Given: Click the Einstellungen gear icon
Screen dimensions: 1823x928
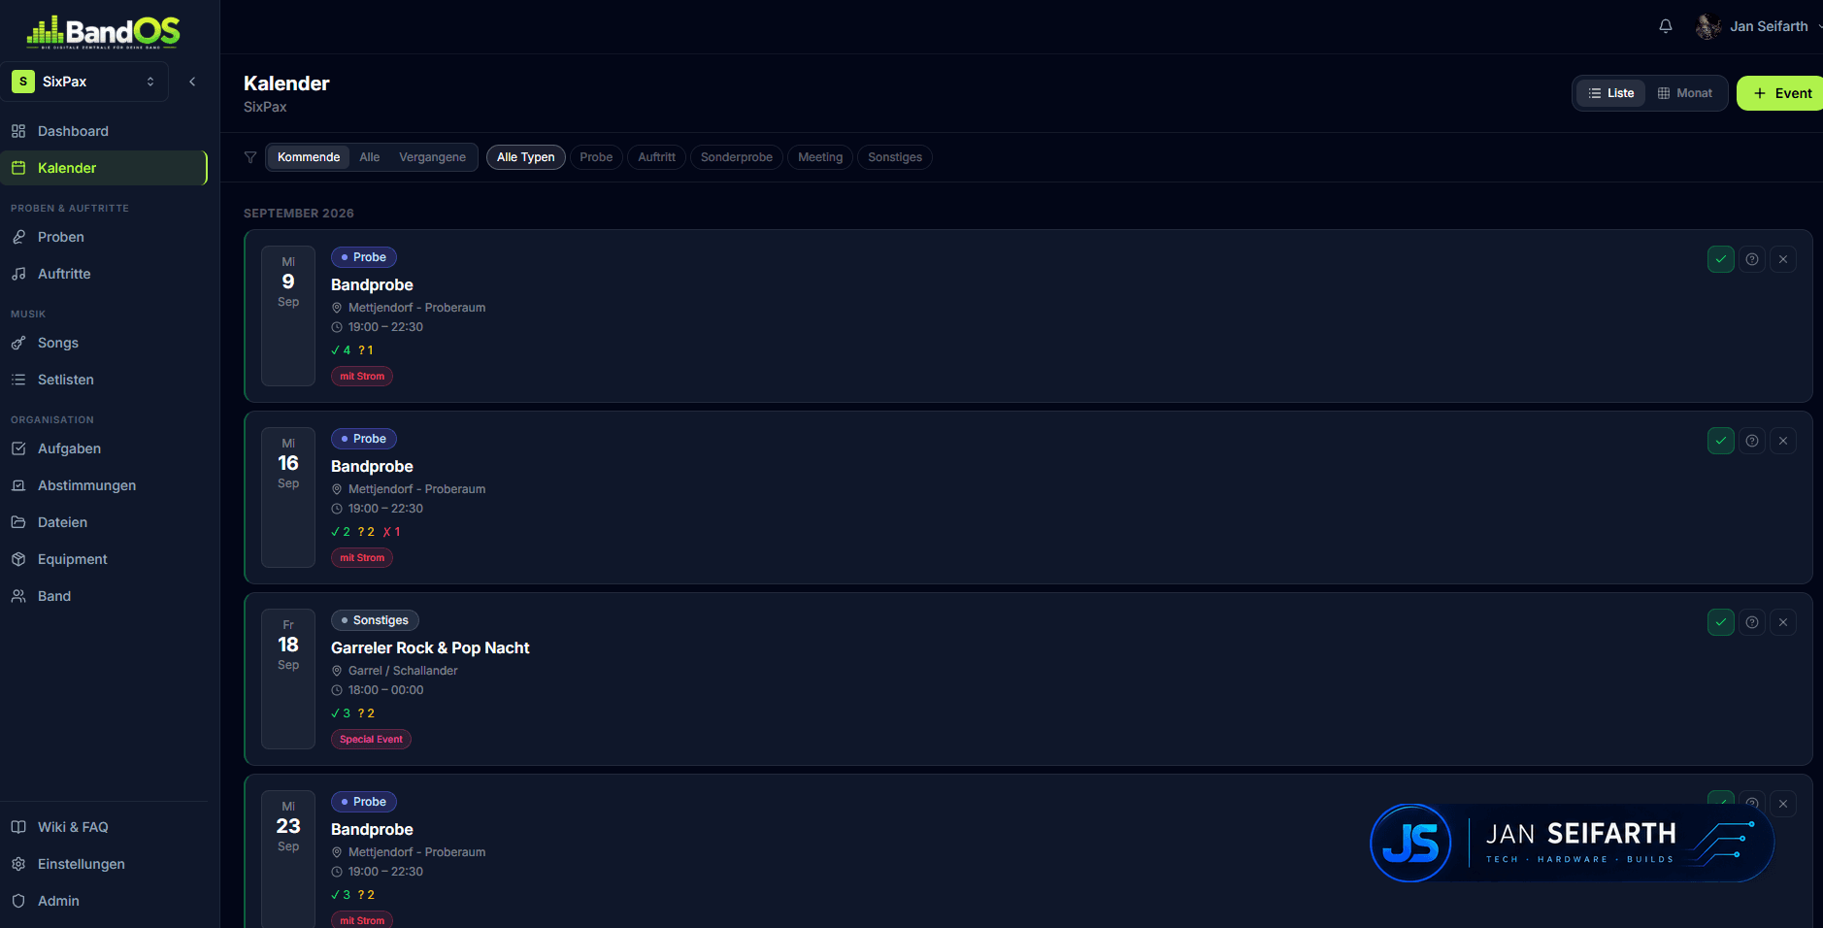Looking at the screenshot, I should (x=18, y=864).
